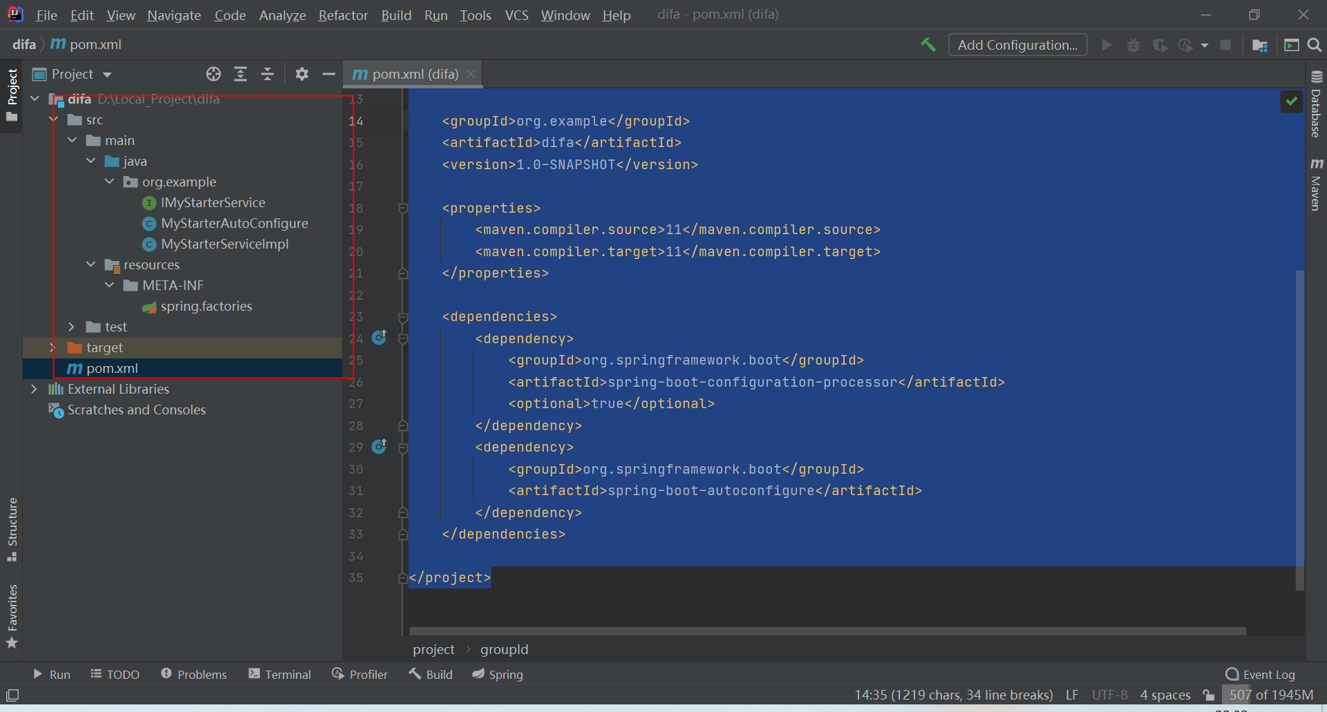
Task: Toggle the Structure tool window
Action: (12, 525)
